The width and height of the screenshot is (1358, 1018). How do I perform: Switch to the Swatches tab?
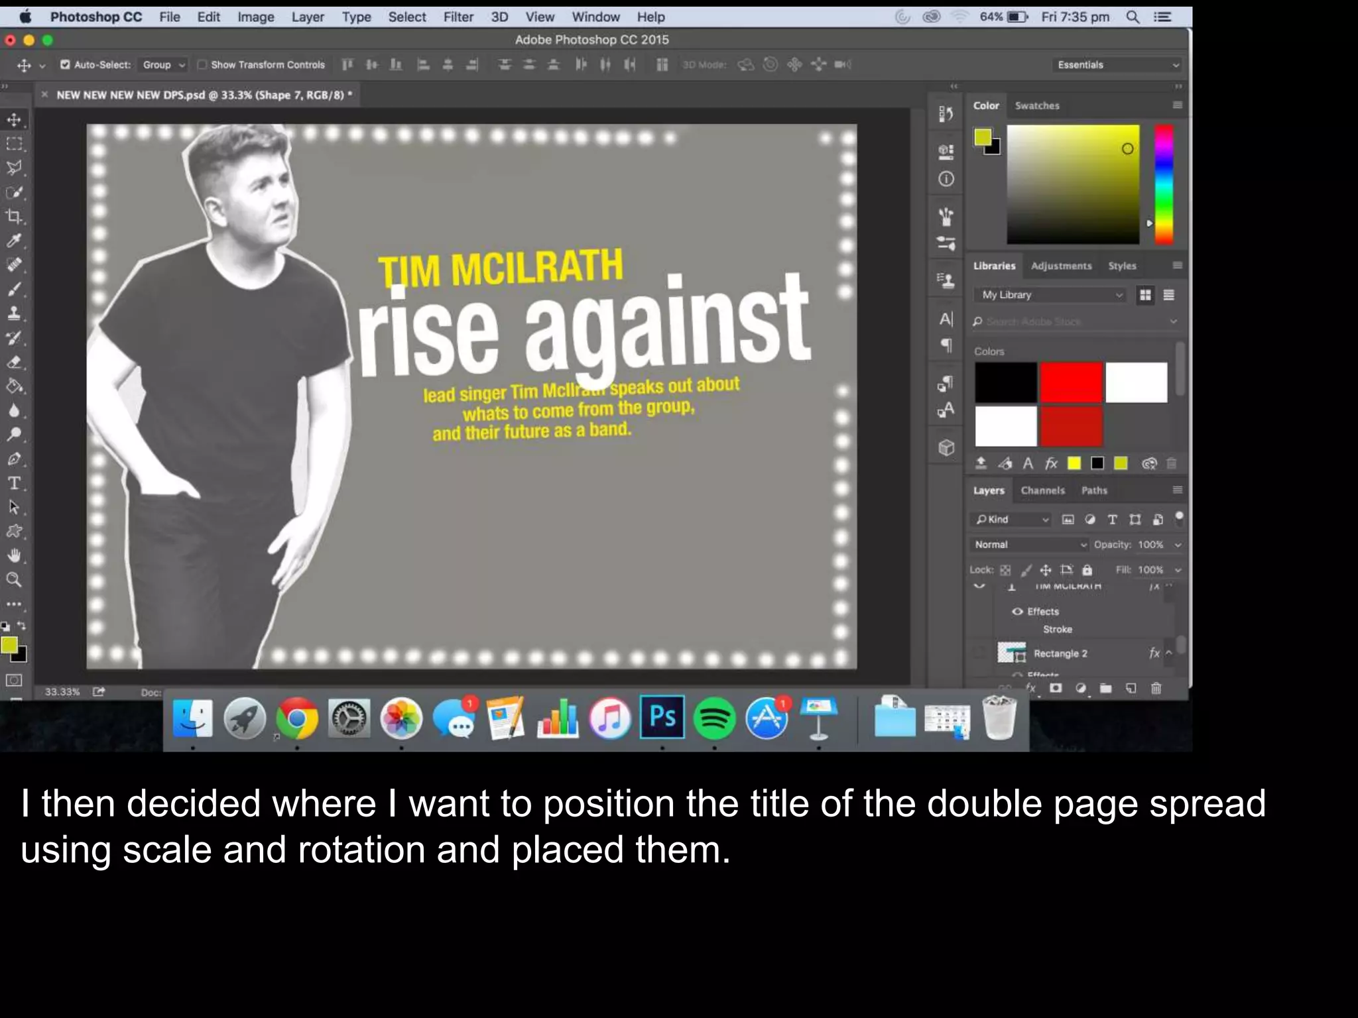[x=1036, y=105]
